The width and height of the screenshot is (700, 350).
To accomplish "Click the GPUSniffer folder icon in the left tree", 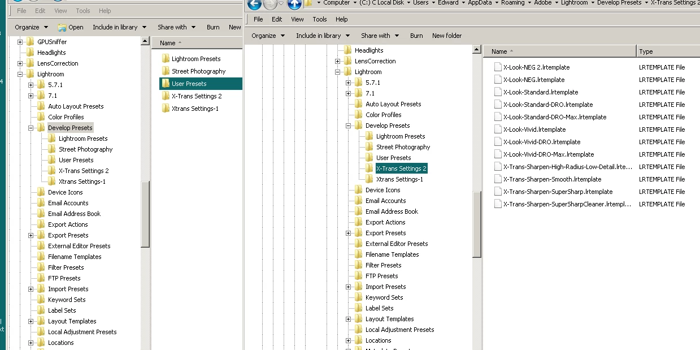I will (31, 42).
